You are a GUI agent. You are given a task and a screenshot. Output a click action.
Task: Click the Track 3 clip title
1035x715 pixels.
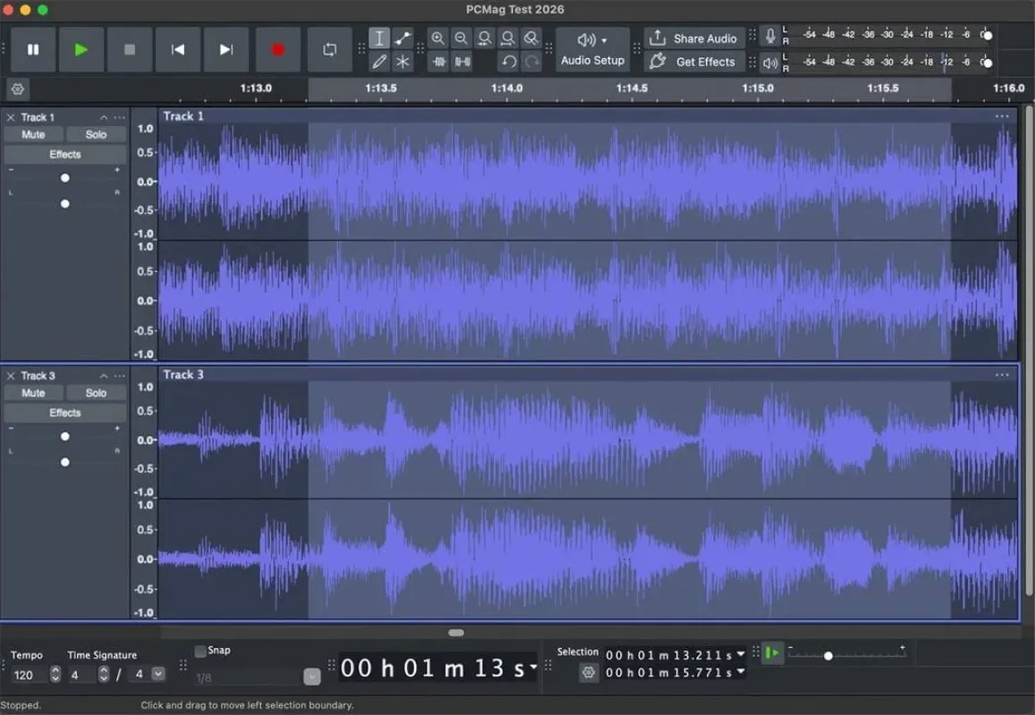(x=183, y=374)
